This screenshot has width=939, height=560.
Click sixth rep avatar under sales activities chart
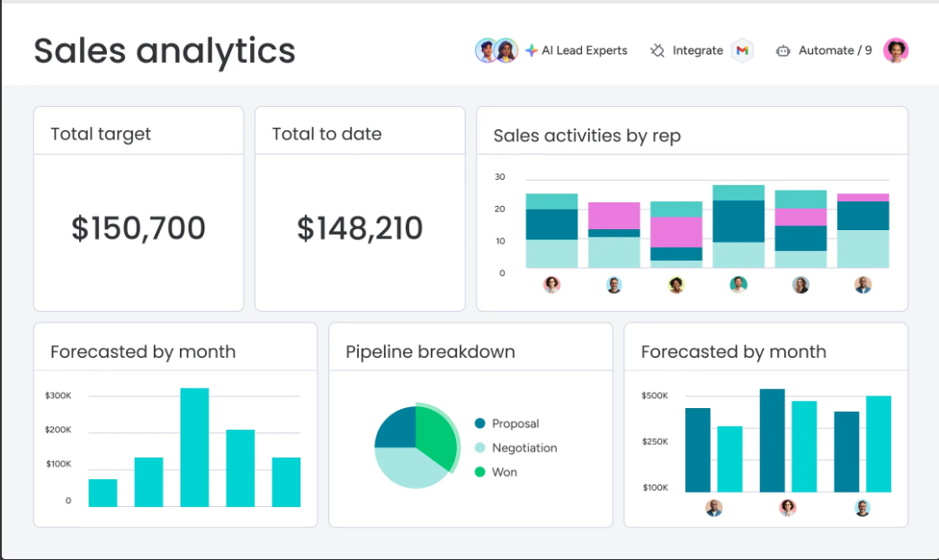point(863,285)
